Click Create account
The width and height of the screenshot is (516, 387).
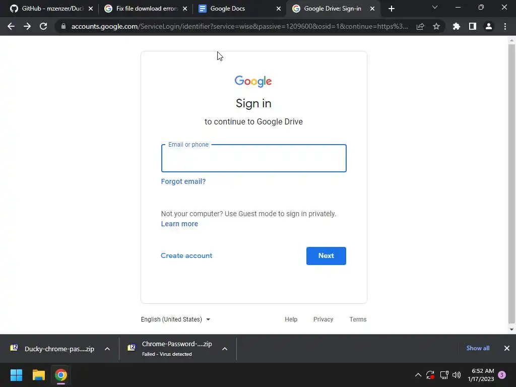(x=186, y=255)
